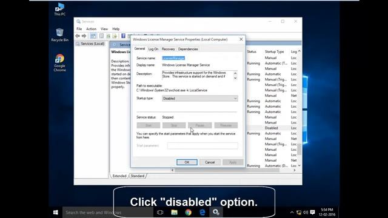Click the Pause service button
Image resolution: width=388 pixels, height=218 pixels.
pos(199,125)
